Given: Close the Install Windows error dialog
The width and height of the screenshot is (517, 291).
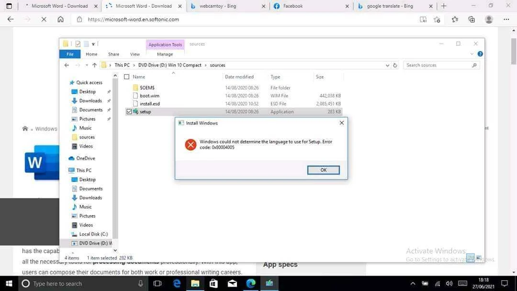Looking at the screenshot, I should tap(342, 123).
